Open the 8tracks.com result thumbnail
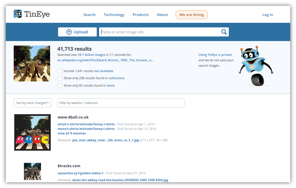The width and height of the screenshot is (296, 188). [32, 171]
